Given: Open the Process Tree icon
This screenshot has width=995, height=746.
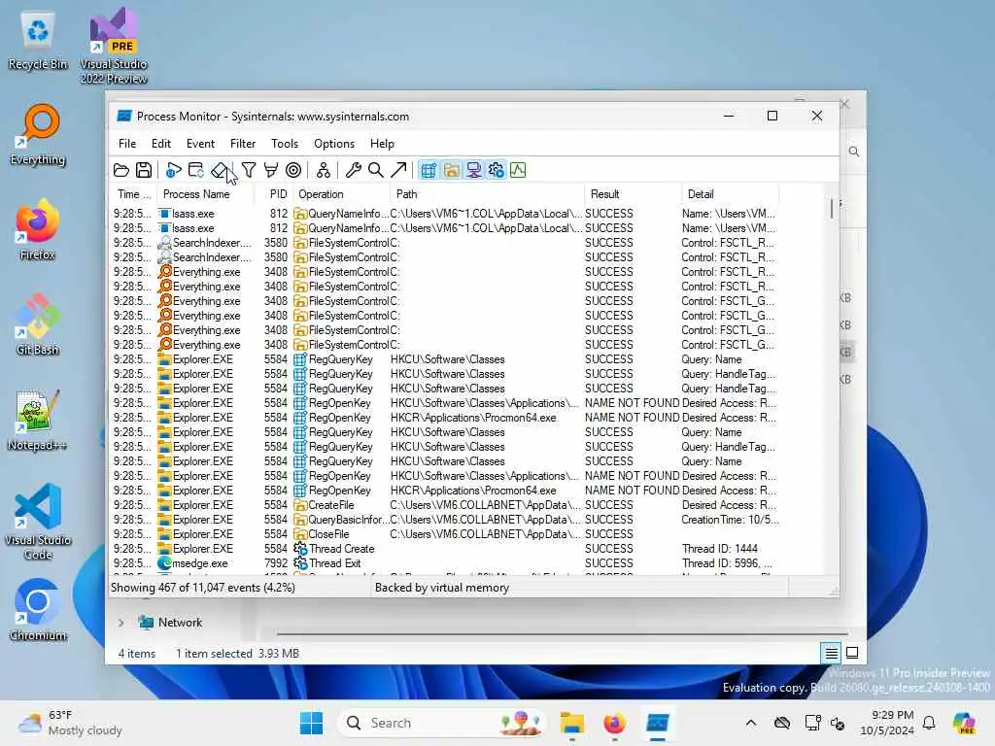Looking at the screenshot, I should pos(323,170).
